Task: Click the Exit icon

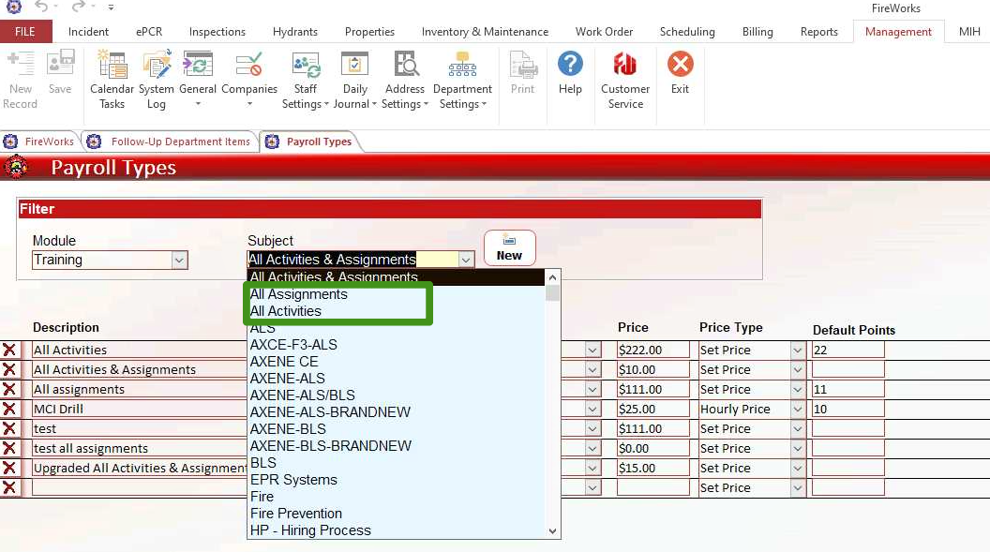Action: pyautogui.click(x=680, y=73)
